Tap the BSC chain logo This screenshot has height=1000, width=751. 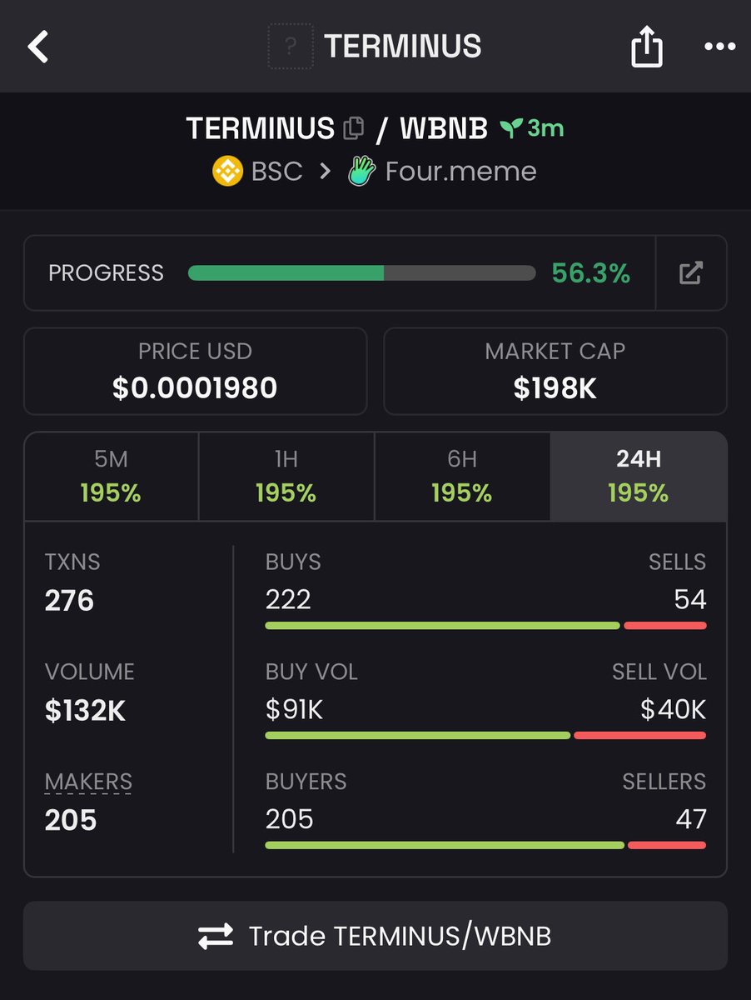(x=227, y=172)
